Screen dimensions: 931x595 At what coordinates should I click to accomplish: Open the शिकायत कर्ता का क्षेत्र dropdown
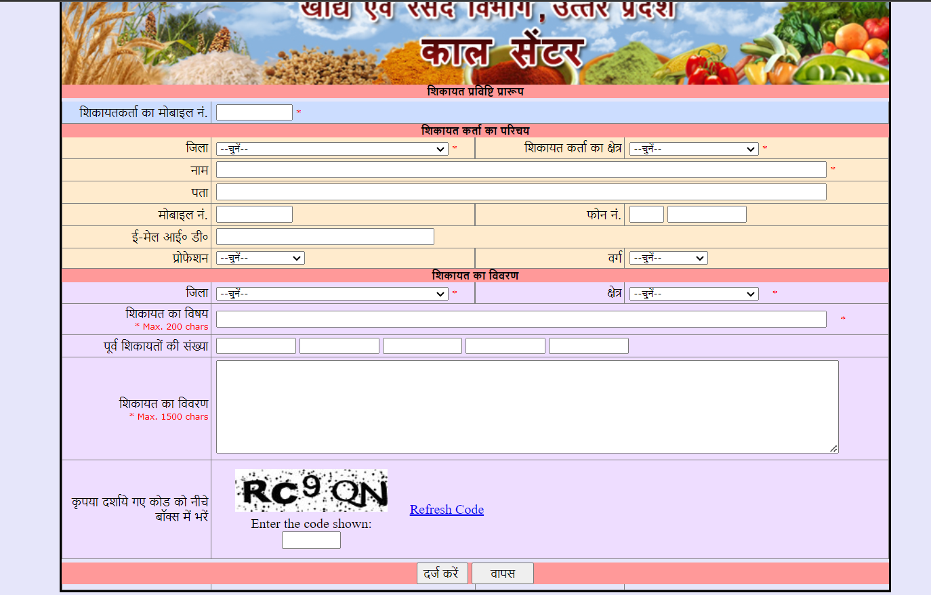pyautogui.click(x=692, y=148)
